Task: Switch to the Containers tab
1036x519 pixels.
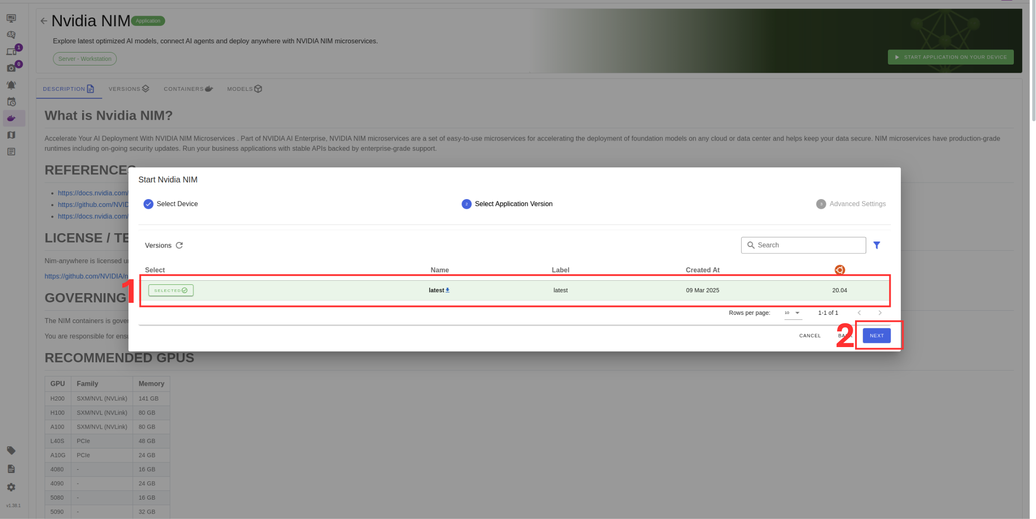Action: coord(188,89)
